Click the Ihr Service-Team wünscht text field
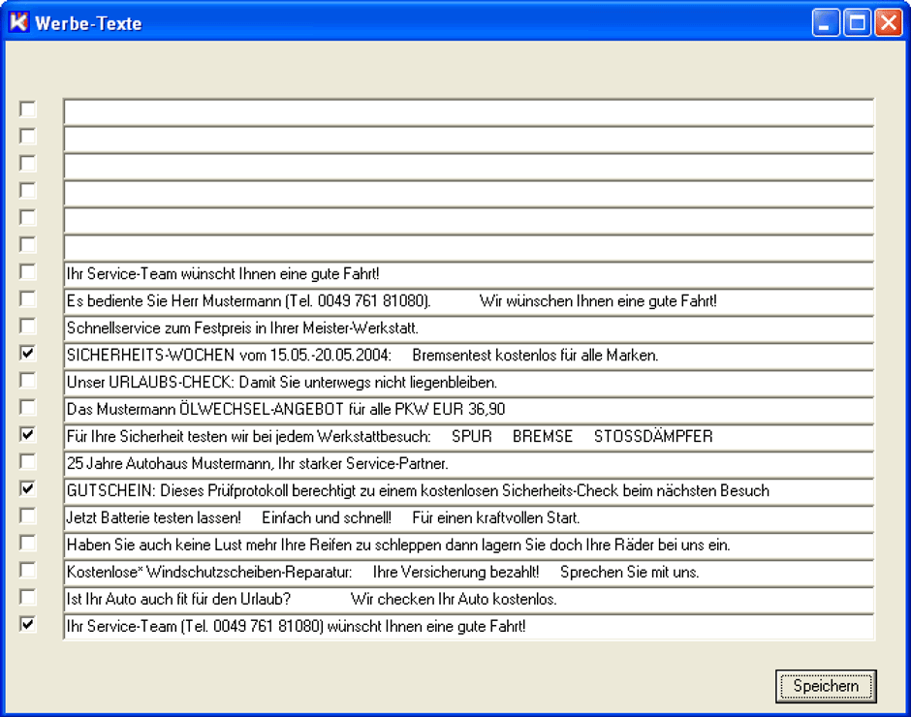The image size is (911, 717). point(468,274)
